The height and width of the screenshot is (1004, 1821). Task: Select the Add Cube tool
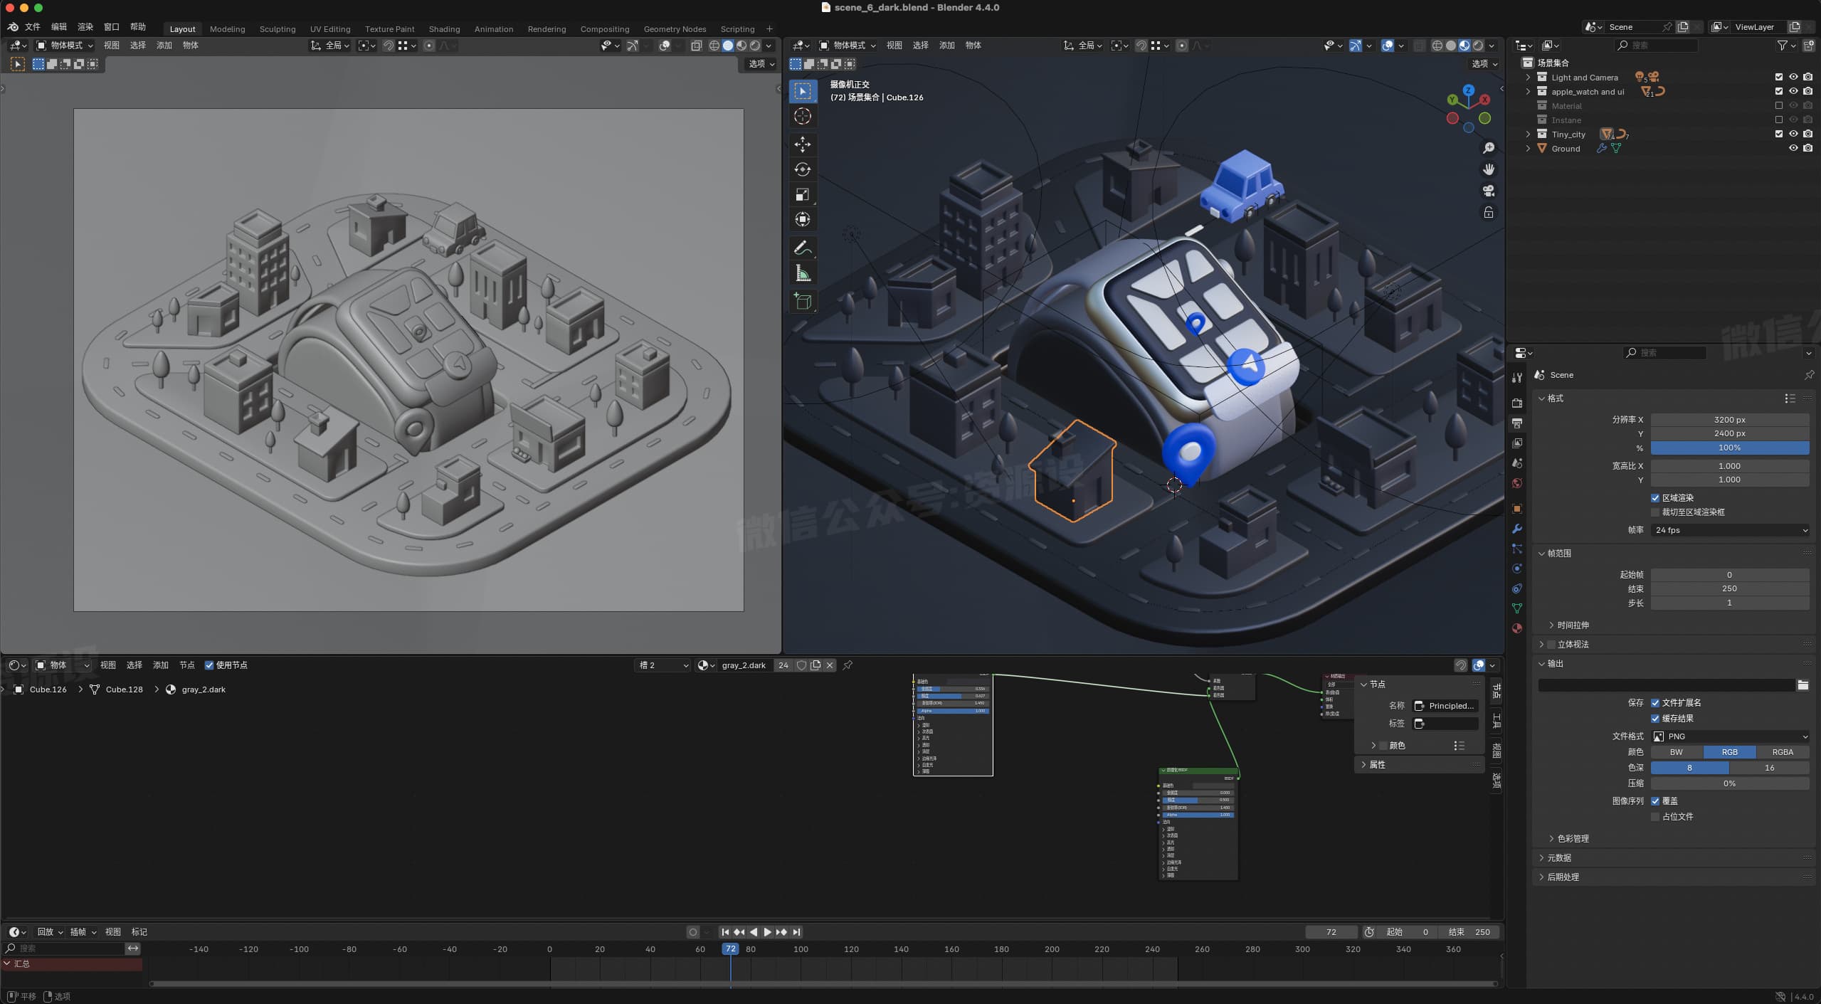(803, 302)
